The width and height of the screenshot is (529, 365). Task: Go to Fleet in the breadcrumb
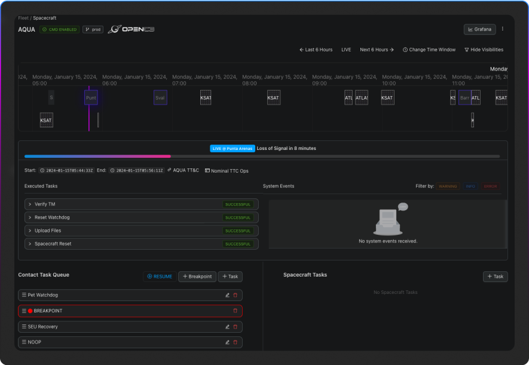[23, 18]
